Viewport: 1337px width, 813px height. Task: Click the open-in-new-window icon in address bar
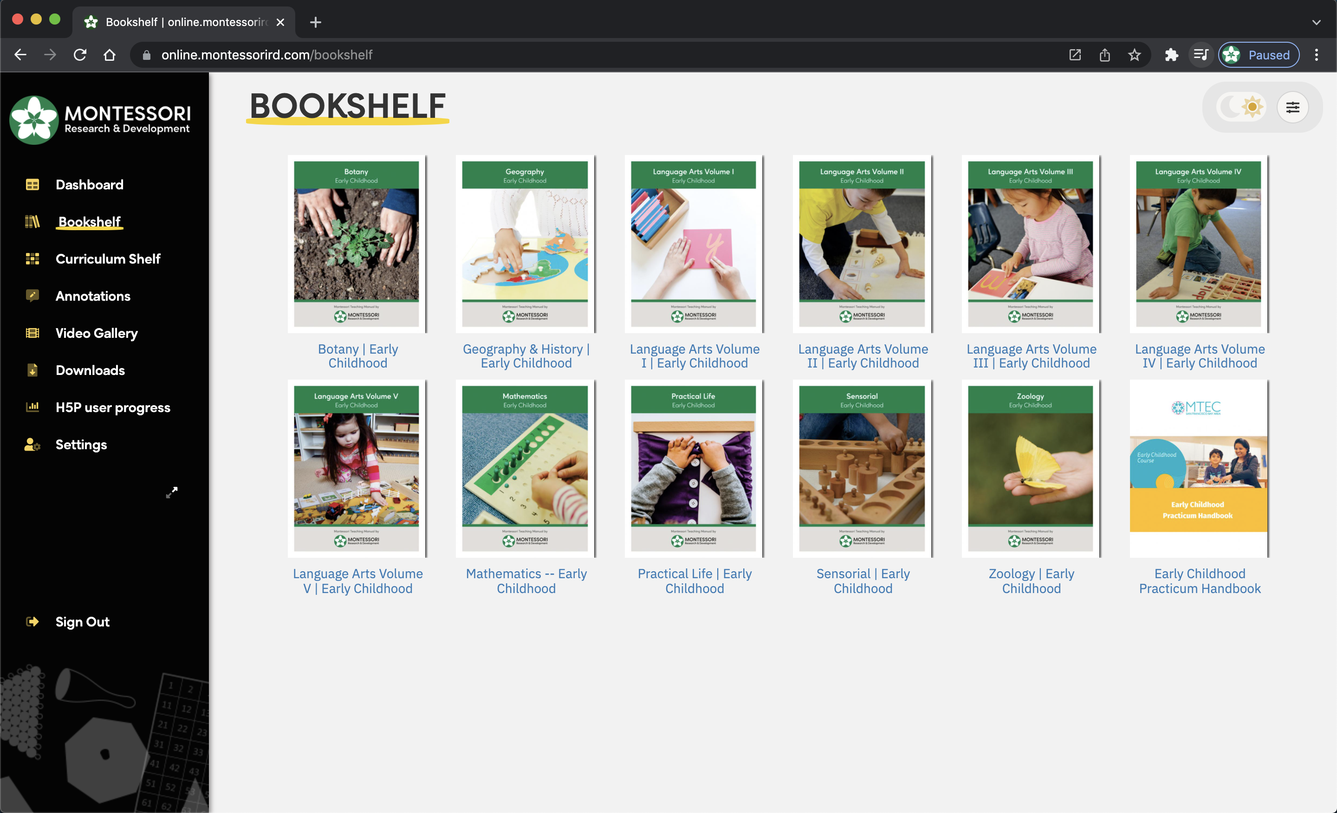[x=1075, y=55]
